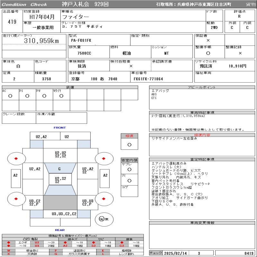This screenshot has width=257, height=257.
Task: Click the body color 白
Action: pyautogui.click(x=18, y=66)
